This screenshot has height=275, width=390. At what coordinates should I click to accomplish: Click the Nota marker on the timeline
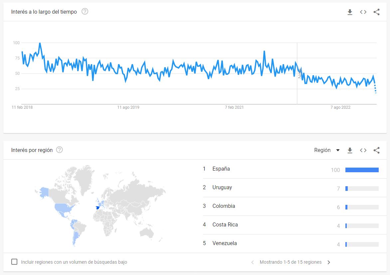(299, 73)
